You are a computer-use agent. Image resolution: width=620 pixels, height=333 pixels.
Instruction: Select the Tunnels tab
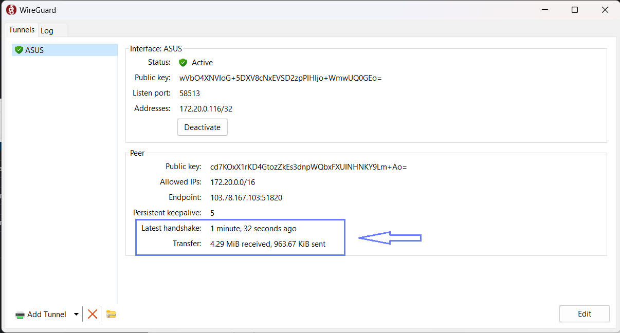pos(22,30)
